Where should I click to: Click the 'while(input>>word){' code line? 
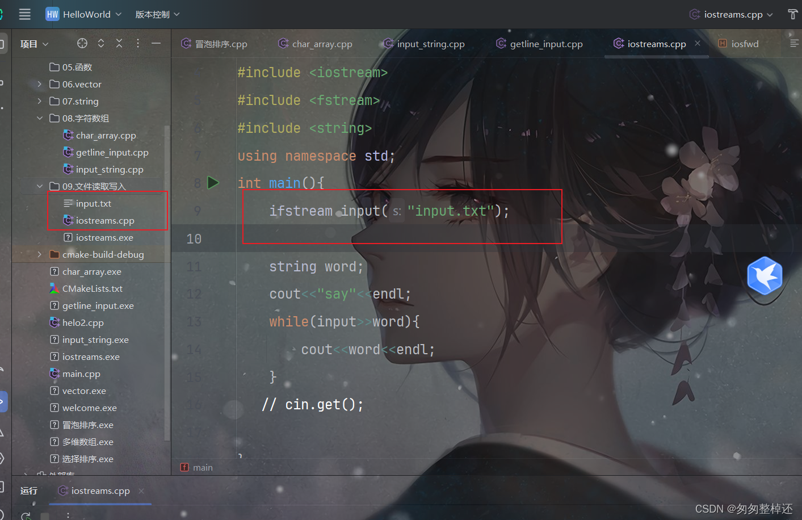pos(345,321)
